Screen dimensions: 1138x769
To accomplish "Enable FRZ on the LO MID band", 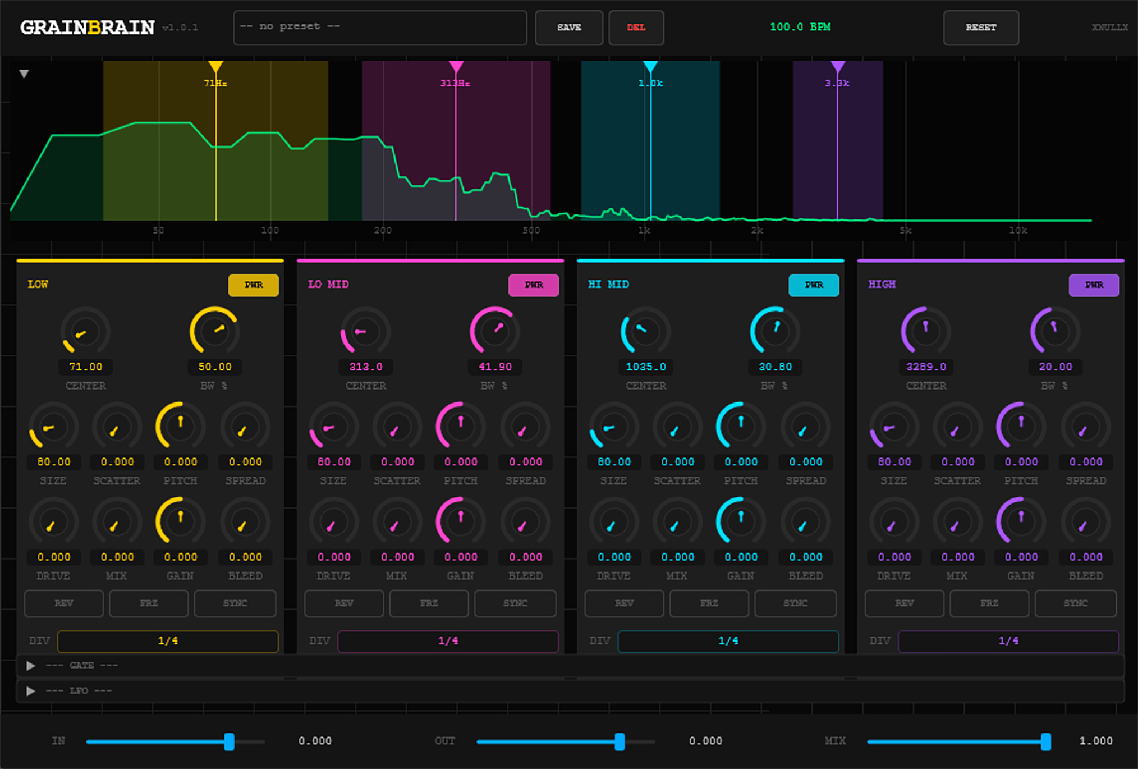I will click(429, 603).
